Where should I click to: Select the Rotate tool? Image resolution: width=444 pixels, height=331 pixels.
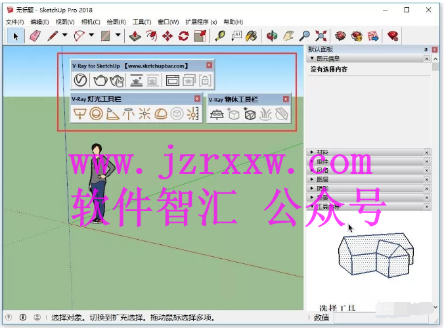184,36
